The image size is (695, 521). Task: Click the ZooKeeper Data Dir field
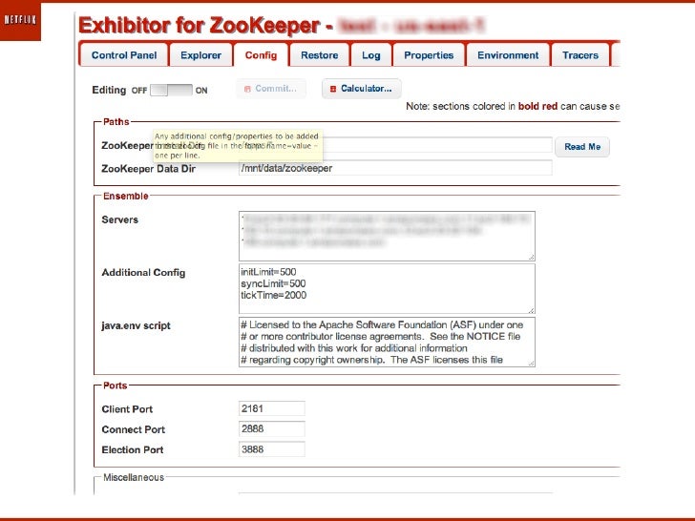tap(395, 168)
